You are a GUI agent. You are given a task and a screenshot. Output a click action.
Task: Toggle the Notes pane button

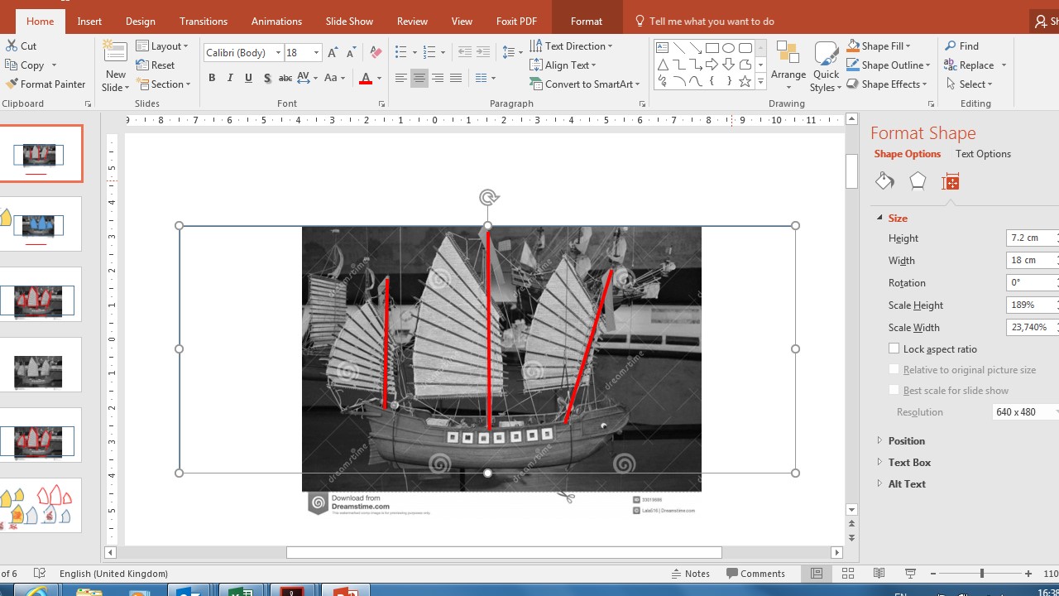click(689, 574)
